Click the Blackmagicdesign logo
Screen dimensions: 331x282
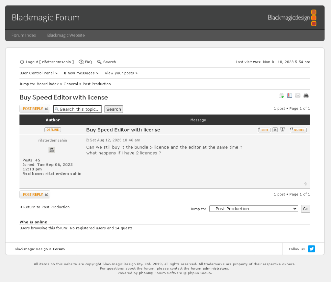pyautogui.click(x=292, y=18)
